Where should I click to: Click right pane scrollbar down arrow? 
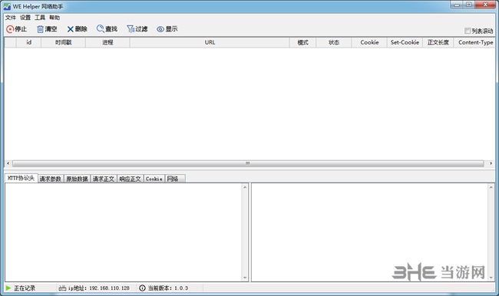tap(491, 278)
